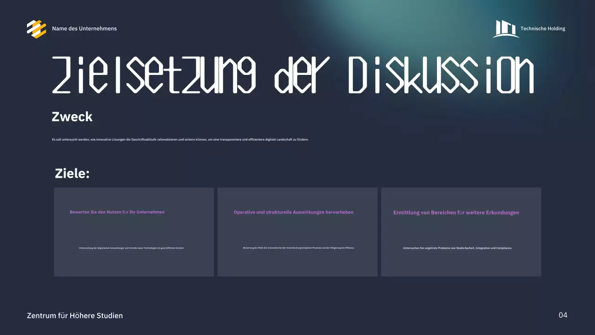Click the 'Zentrum für Höhere Studien' footer
The image size is (595, 335).
[75, 316]
